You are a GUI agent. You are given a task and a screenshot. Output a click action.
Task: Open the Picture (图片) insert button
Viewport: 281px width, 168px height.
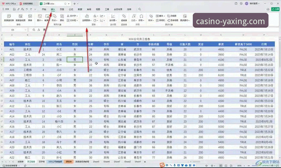40,18
